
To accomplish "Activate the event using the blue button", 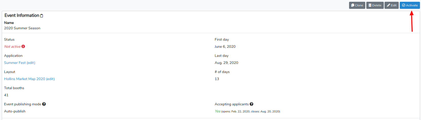I will coord(410,5).
